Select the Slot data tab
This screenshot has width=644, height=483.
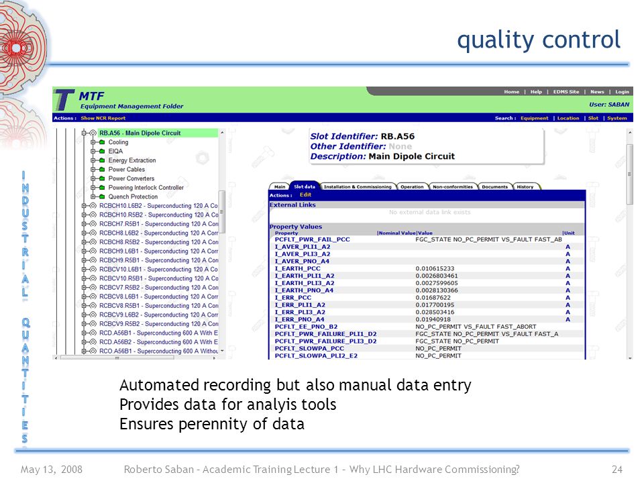click(305, 186)
